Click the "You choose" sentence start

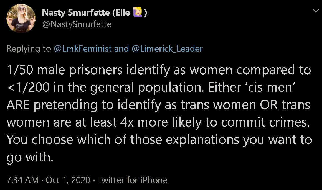39,140
